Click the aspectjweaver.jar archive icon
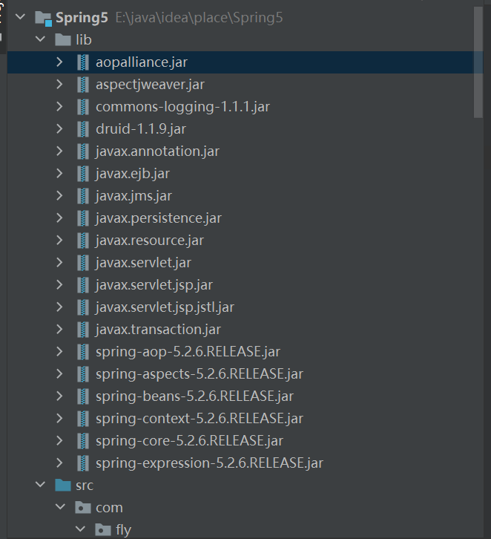This screenshot has width=491, height=539. coord(83,85)
